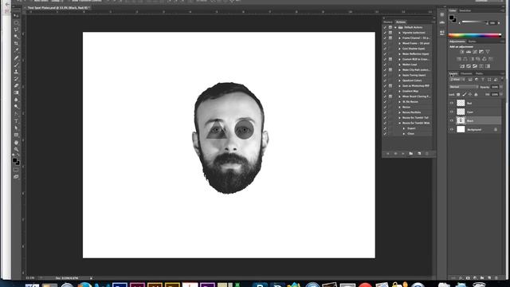
Task: Collapse Resize for Tumblr Wide action
Action: (400, 123)
